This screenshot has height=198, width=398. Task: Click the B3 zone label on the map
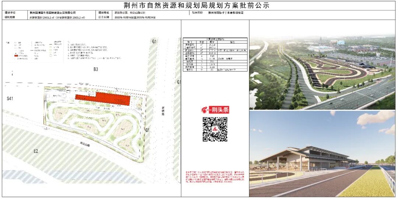click(95, 69)
